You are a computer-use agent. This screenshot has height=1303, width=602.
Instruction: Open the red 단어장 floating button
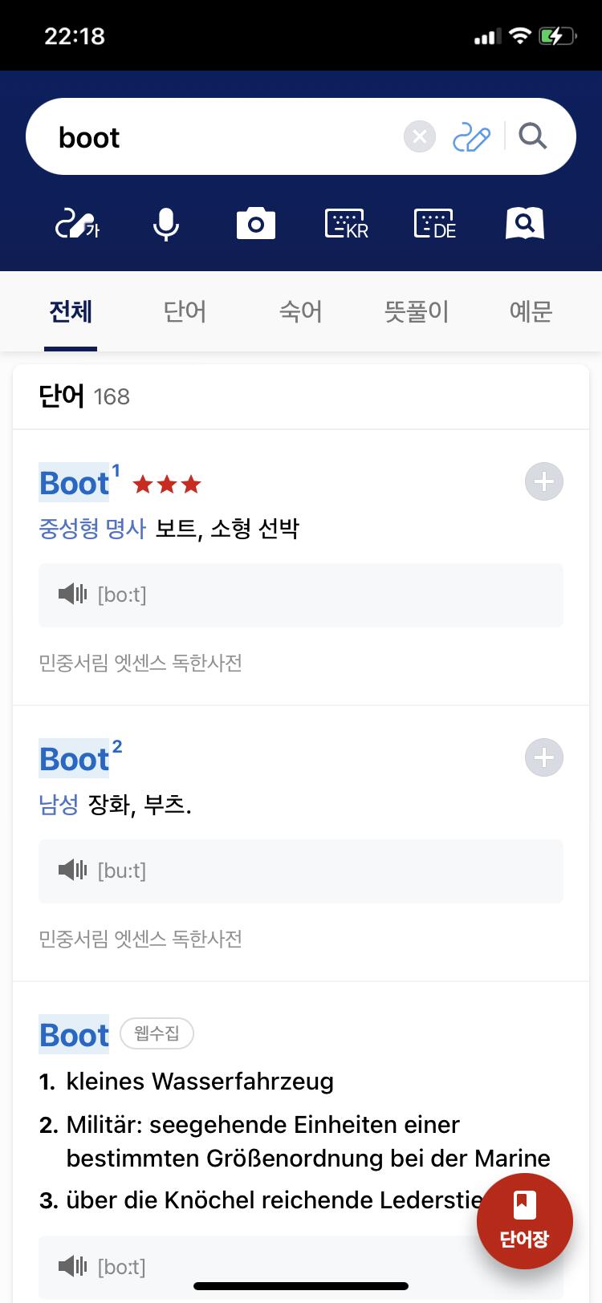[524, 1221]
